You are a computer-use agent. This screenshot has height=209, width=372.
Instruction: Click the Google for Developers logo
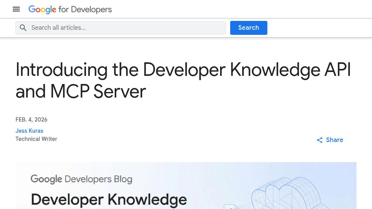(x=70, y=9)
